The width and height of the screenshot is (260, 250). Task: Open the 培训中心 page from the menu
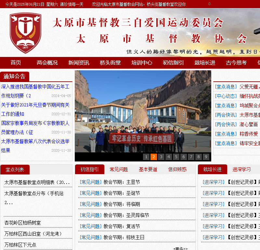pyautogui.click(x=142, y=63)
